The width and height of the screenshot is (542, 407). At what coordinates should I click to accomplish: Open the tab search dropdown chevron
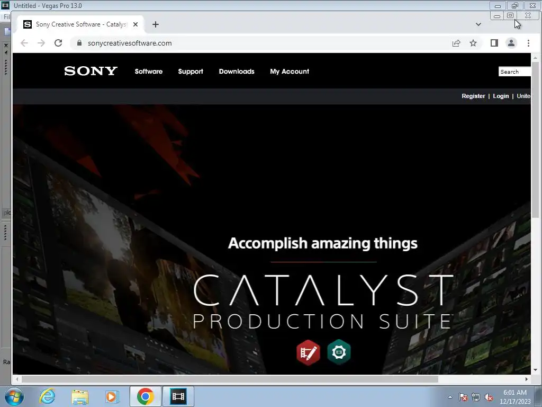click(478, 24)
